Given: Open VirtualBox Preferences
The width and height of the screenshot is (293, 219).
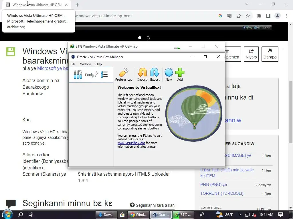Looking at the screenshot, I should point(124,74).
